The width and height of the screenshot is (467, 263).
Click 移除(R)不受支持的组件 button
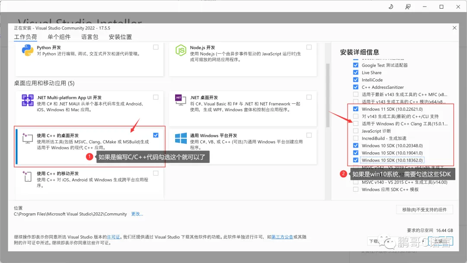[x=425, y=210]
